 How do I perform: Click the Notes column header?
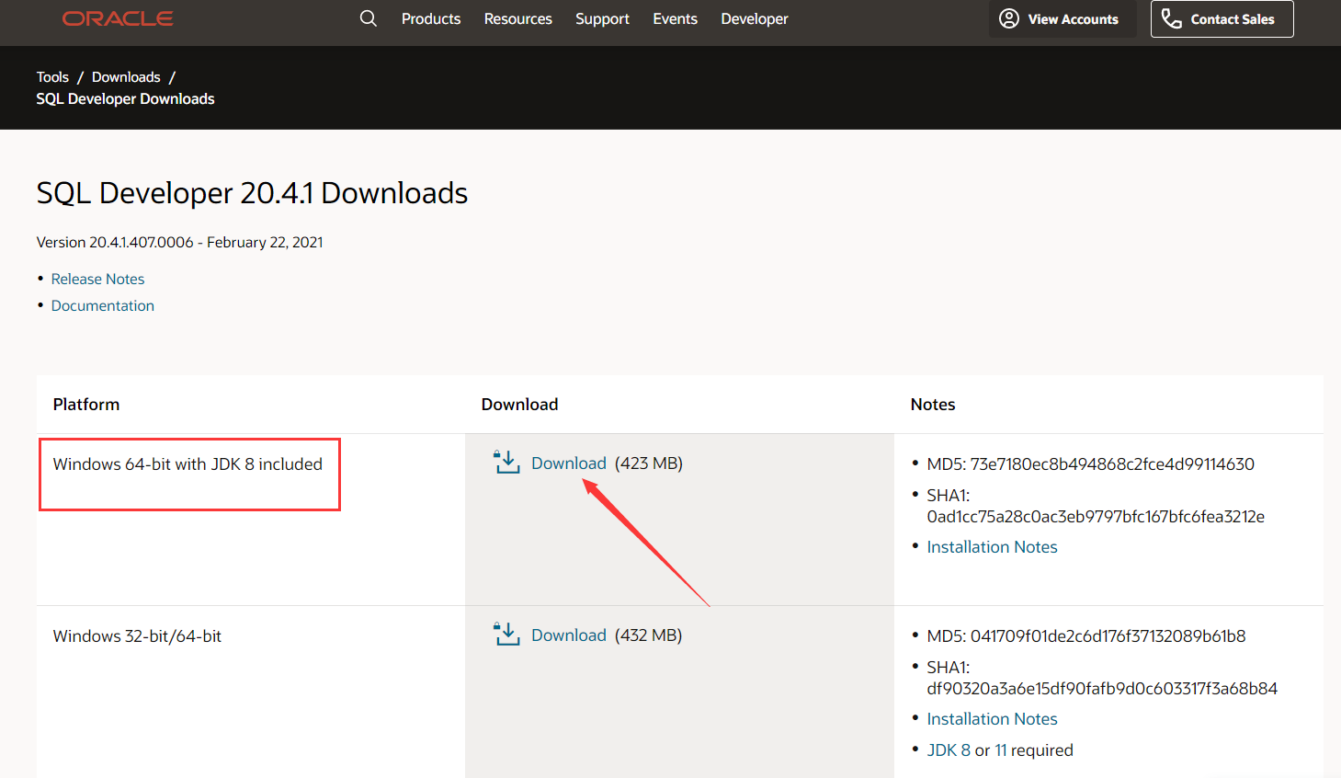[x=933, y=405]
